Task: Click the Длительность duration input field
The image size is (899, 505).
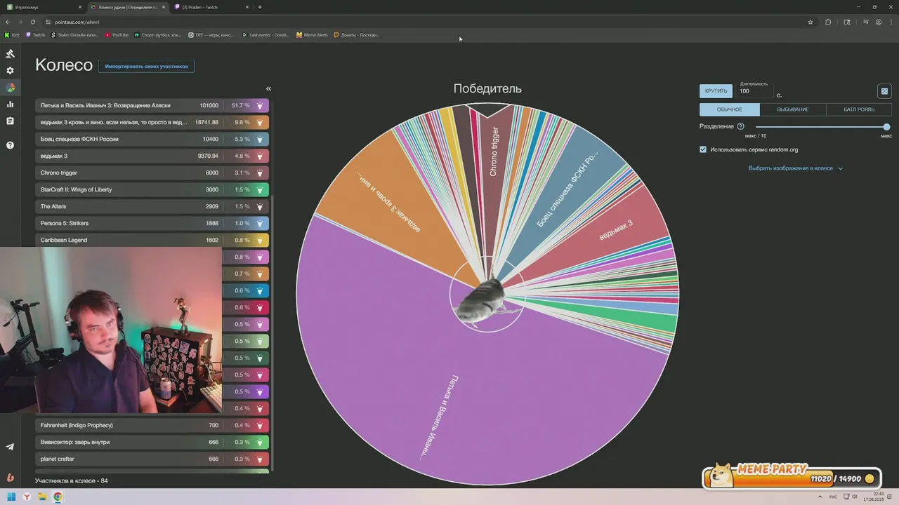Action: pyautogui.click(x=756, y=90)
